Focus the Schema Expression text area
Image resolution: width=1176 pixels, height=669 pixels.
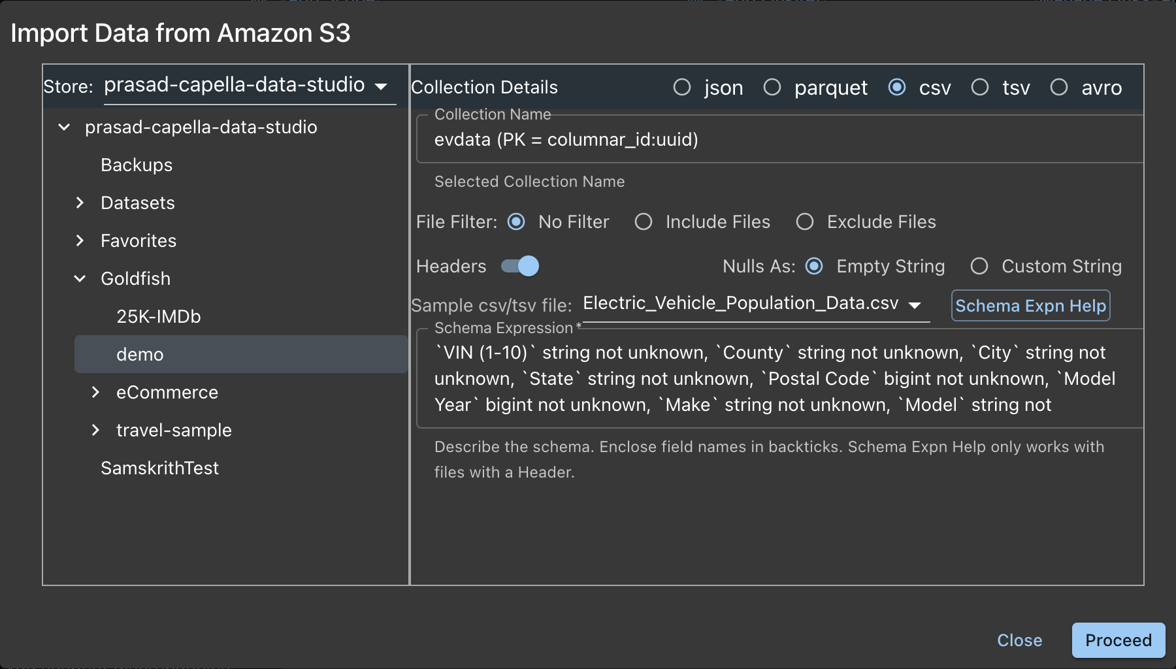[x=780, y=378]
